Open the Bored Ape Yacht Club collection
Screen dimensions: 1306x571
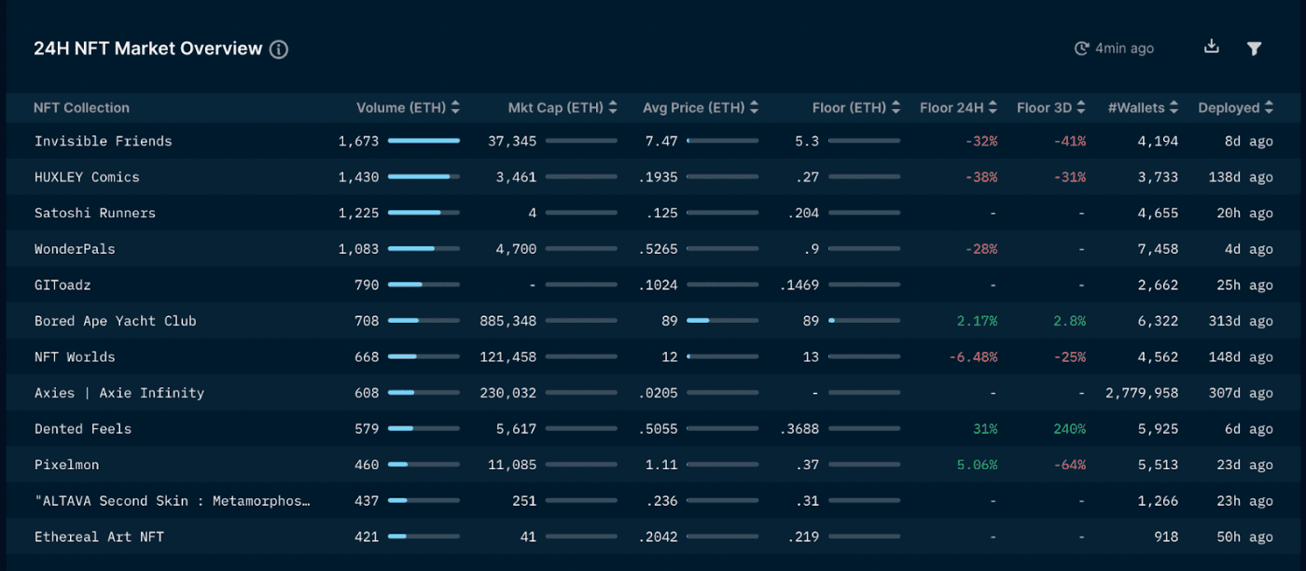coord(115,321)
